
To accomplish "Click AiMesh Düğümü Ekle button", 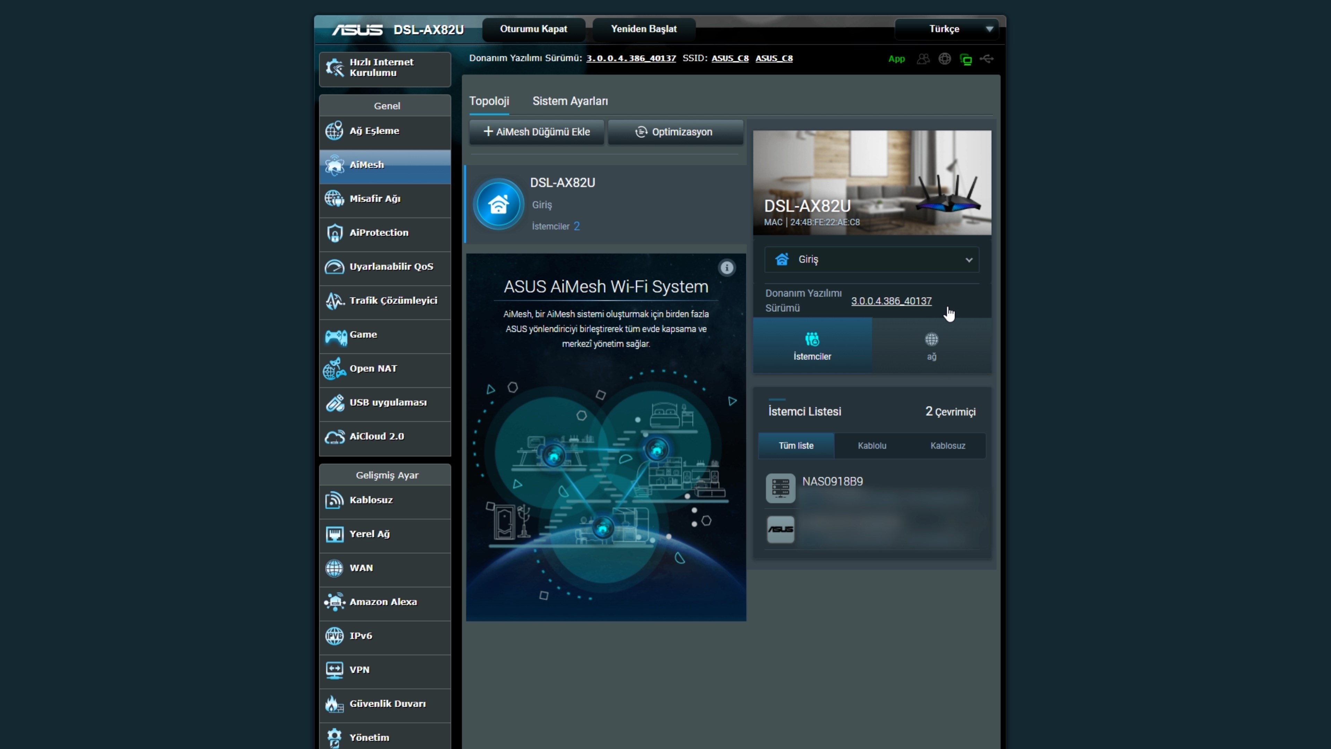I will (x=536, y=132).
